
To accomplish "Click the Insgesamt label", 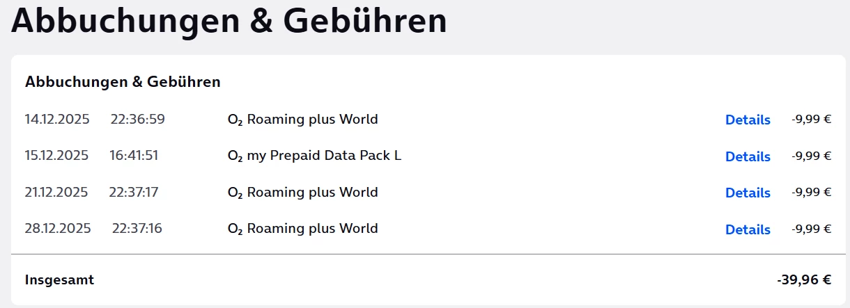I will pyautogui.click(x=59, y=280).
